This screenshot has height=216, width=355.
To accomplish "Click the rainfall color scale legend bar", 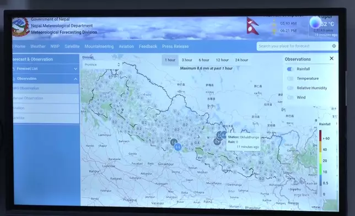I will 321,163.
